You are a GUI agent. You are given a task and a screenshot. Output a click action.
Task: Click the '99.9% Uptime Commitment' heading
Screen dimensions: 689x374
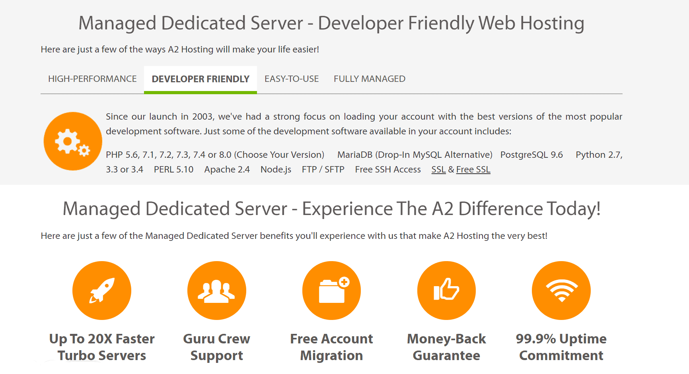(561, 347)
